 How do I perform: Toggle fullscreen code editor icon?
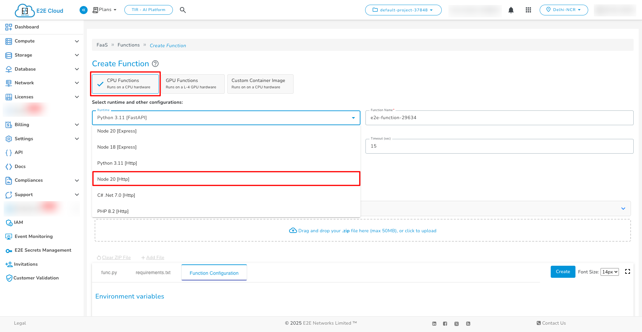click(628, 271)
